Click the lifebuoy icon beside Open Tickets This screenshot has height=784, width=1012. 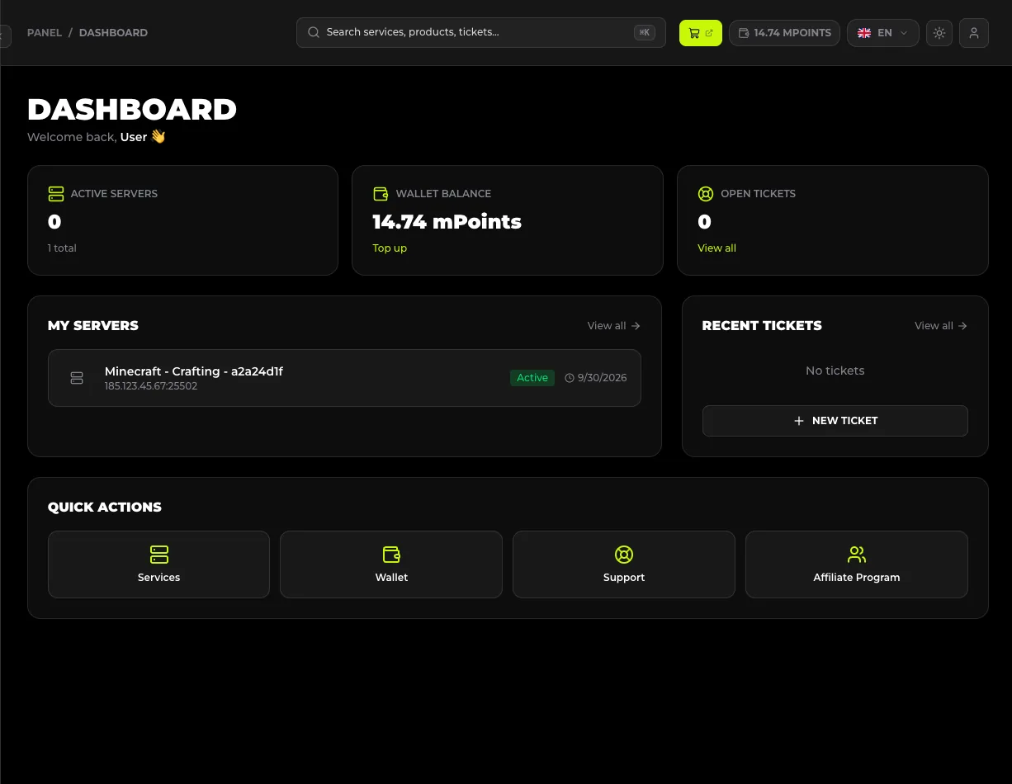tap(706, 194)
